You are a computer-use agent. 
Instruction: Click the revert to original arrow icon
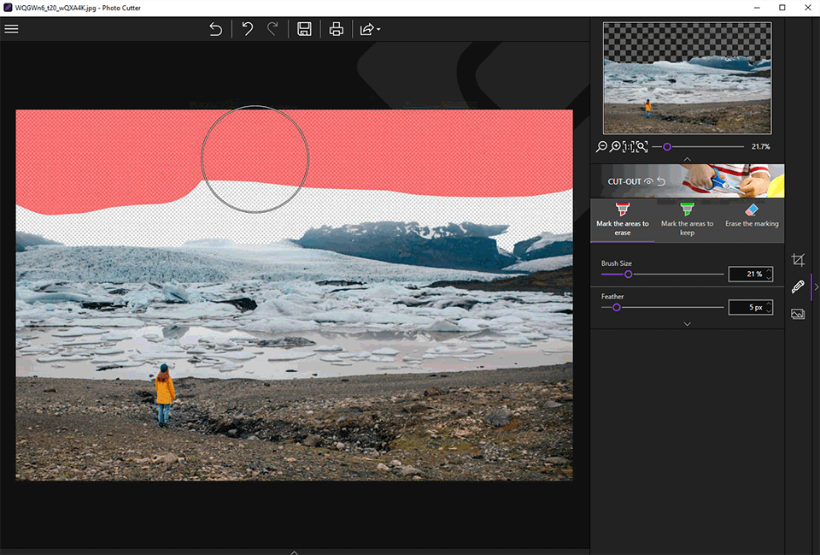[216, 29]
